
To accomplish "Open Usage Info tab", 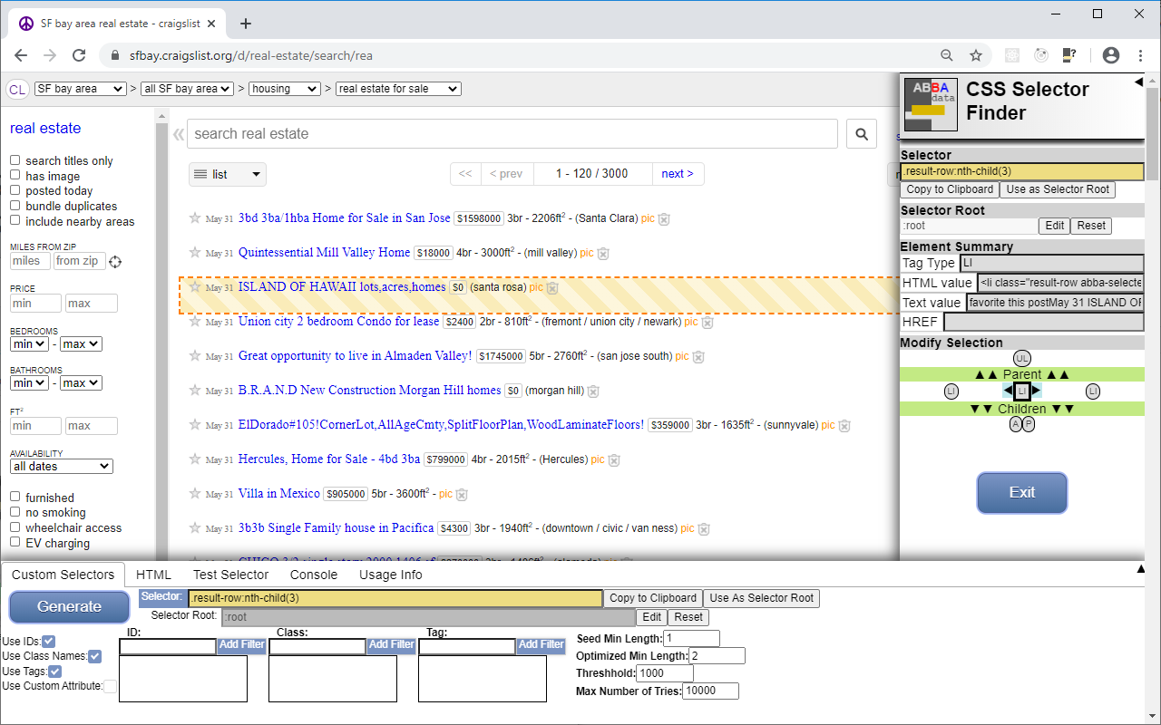I will 391,575.
